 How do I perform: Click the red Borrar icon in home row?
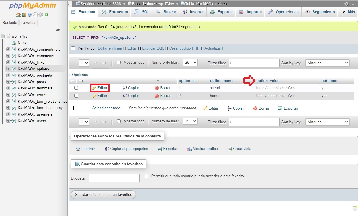157,96
